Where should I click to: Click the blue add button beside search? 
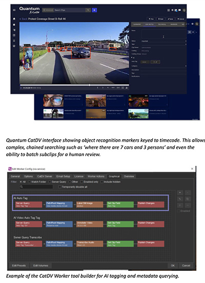pos(94,10)
